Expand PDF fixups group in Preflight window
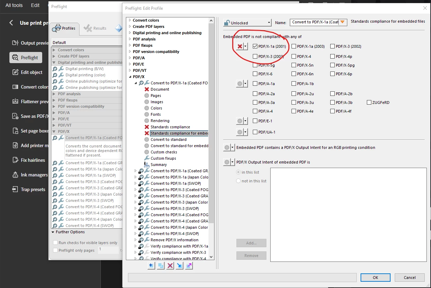The height and width of the screenshot is (288, 431). point(54,100)
